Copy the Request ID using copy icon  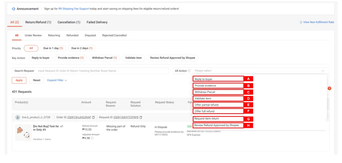141,117
